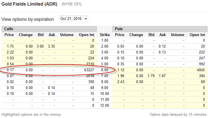
Task: Select call price 0.54
Action: (10, 64)
